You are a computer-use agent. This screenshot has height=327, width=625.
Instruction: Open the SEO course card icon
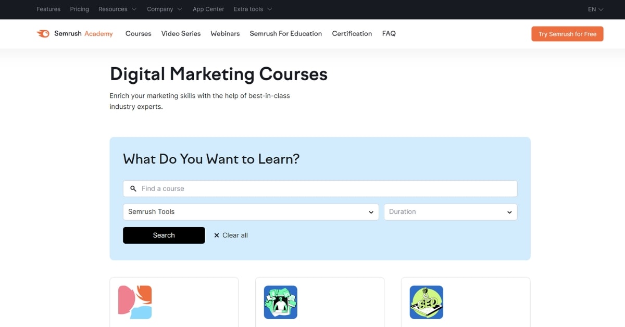427,302
